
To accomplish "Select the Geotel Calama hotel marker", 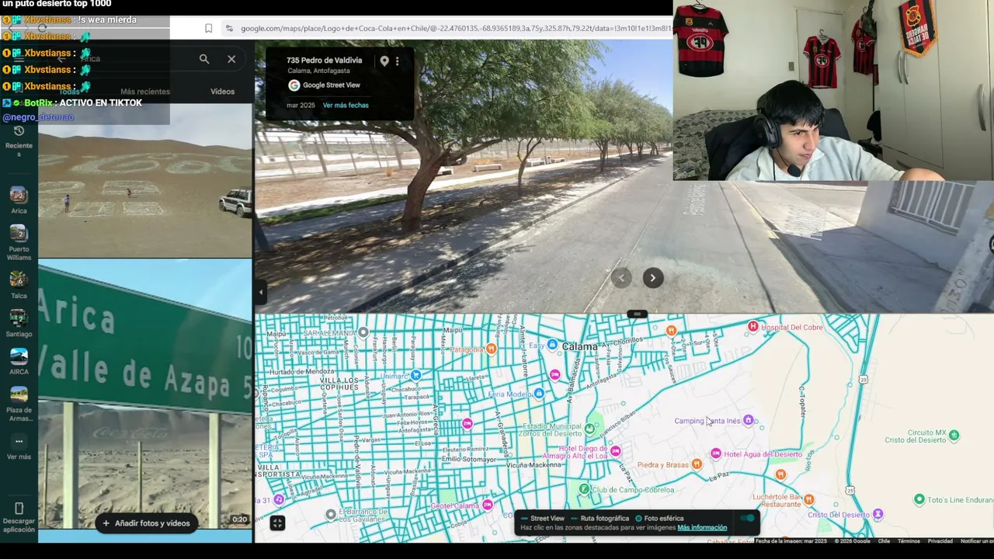I will pyautogui.click(x=487, y=505).
